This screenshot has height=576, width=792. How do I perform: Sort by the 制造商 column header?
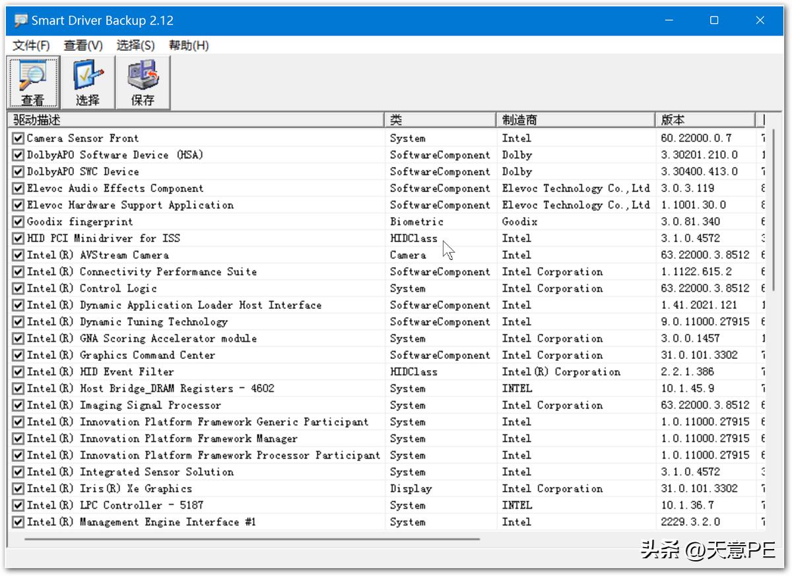(x=576, y=120)
